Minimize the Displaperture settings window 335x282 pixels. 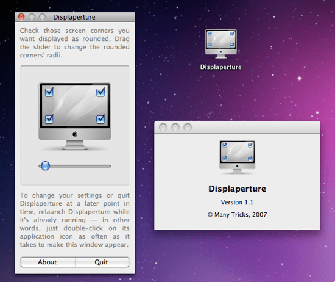[x=32, y=17]
